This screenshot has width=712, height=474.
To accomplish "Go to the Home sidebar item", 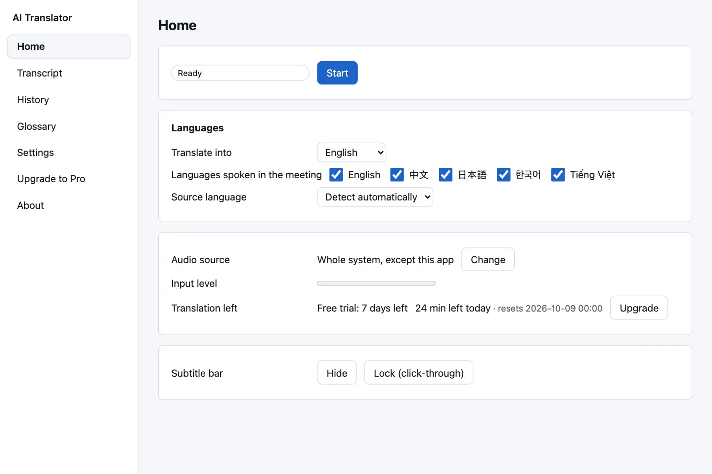I will tap(69, 46).
